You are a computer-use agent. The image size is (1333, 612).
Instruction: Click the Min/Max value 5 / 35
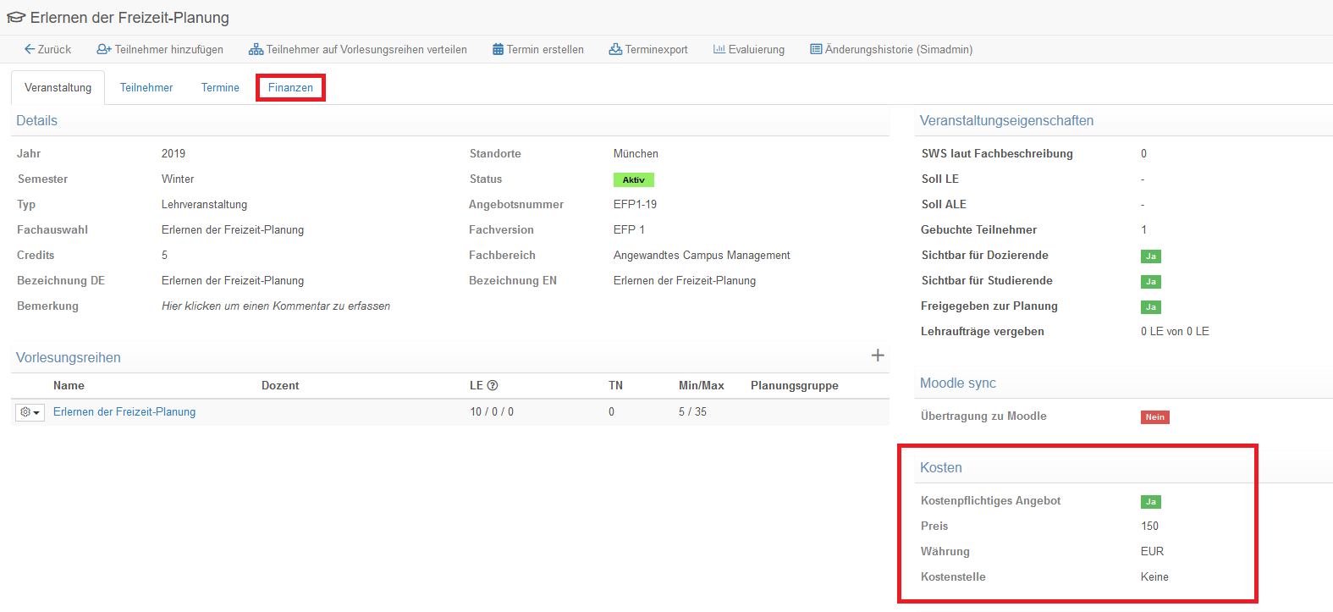[692, 411]
